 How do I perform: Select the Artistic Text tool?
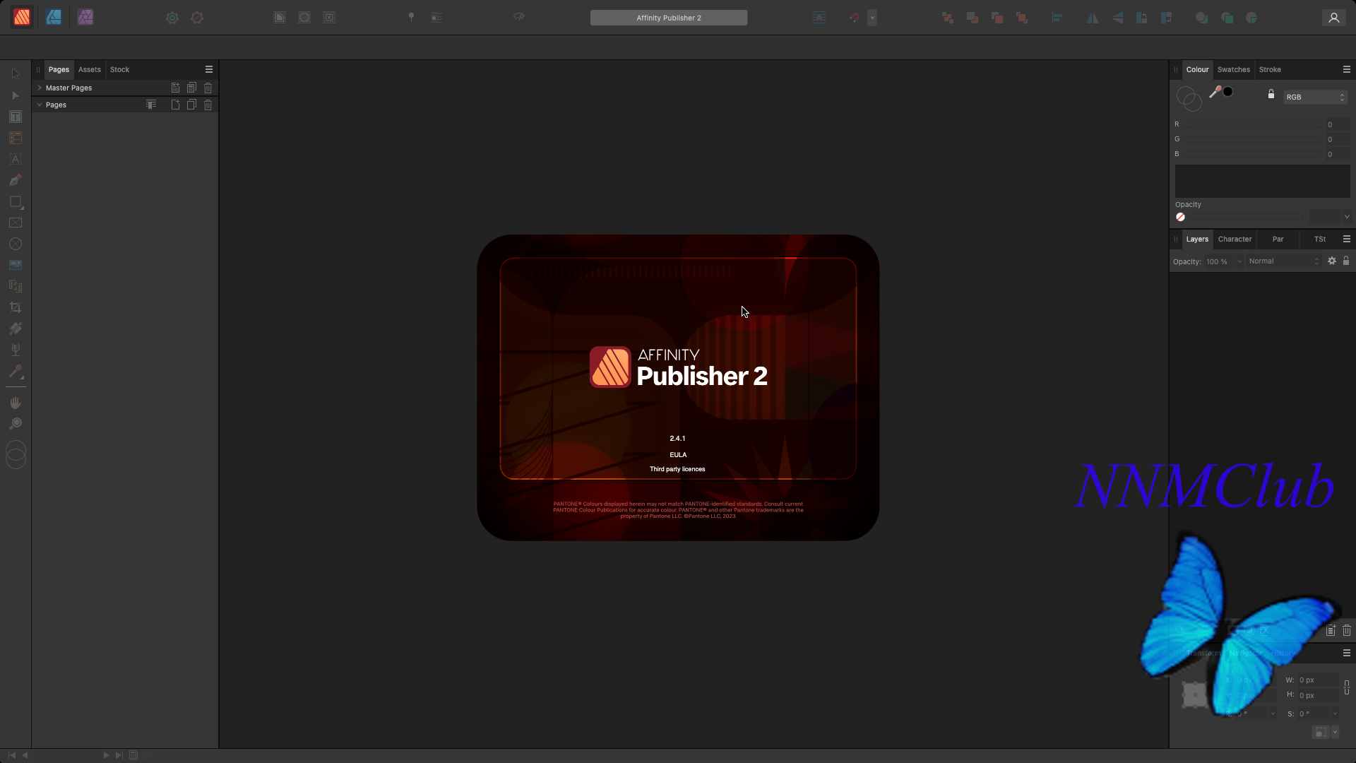click(16, 159)
